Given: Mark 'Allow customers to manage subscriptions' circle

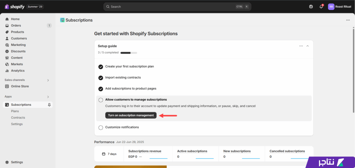Looking at the screenshot, I should tap(101, 100).
